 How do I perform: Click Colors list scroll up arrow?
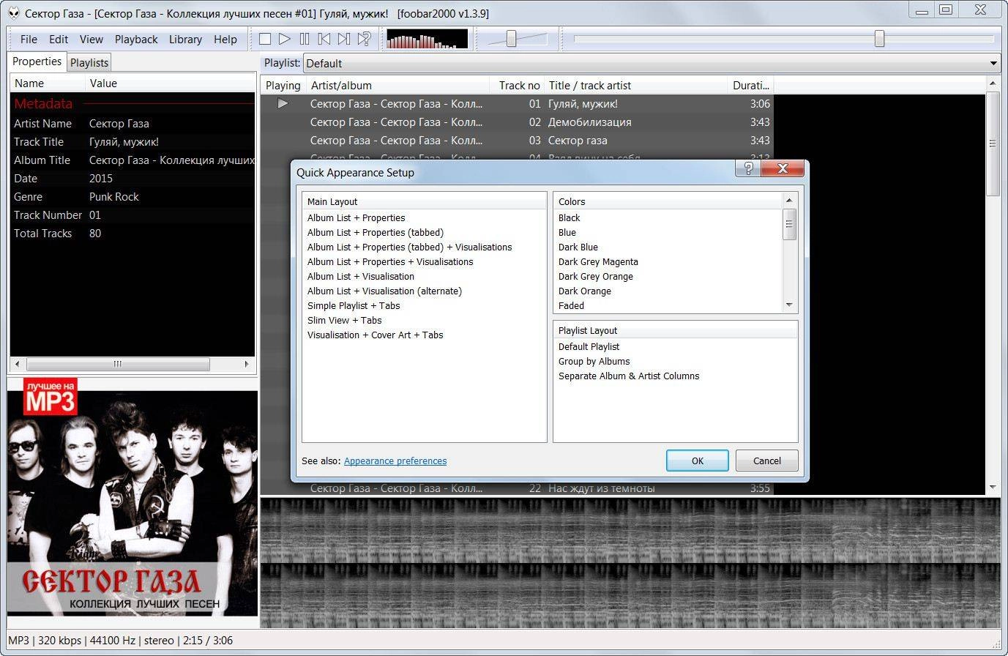tap(789, 200)
